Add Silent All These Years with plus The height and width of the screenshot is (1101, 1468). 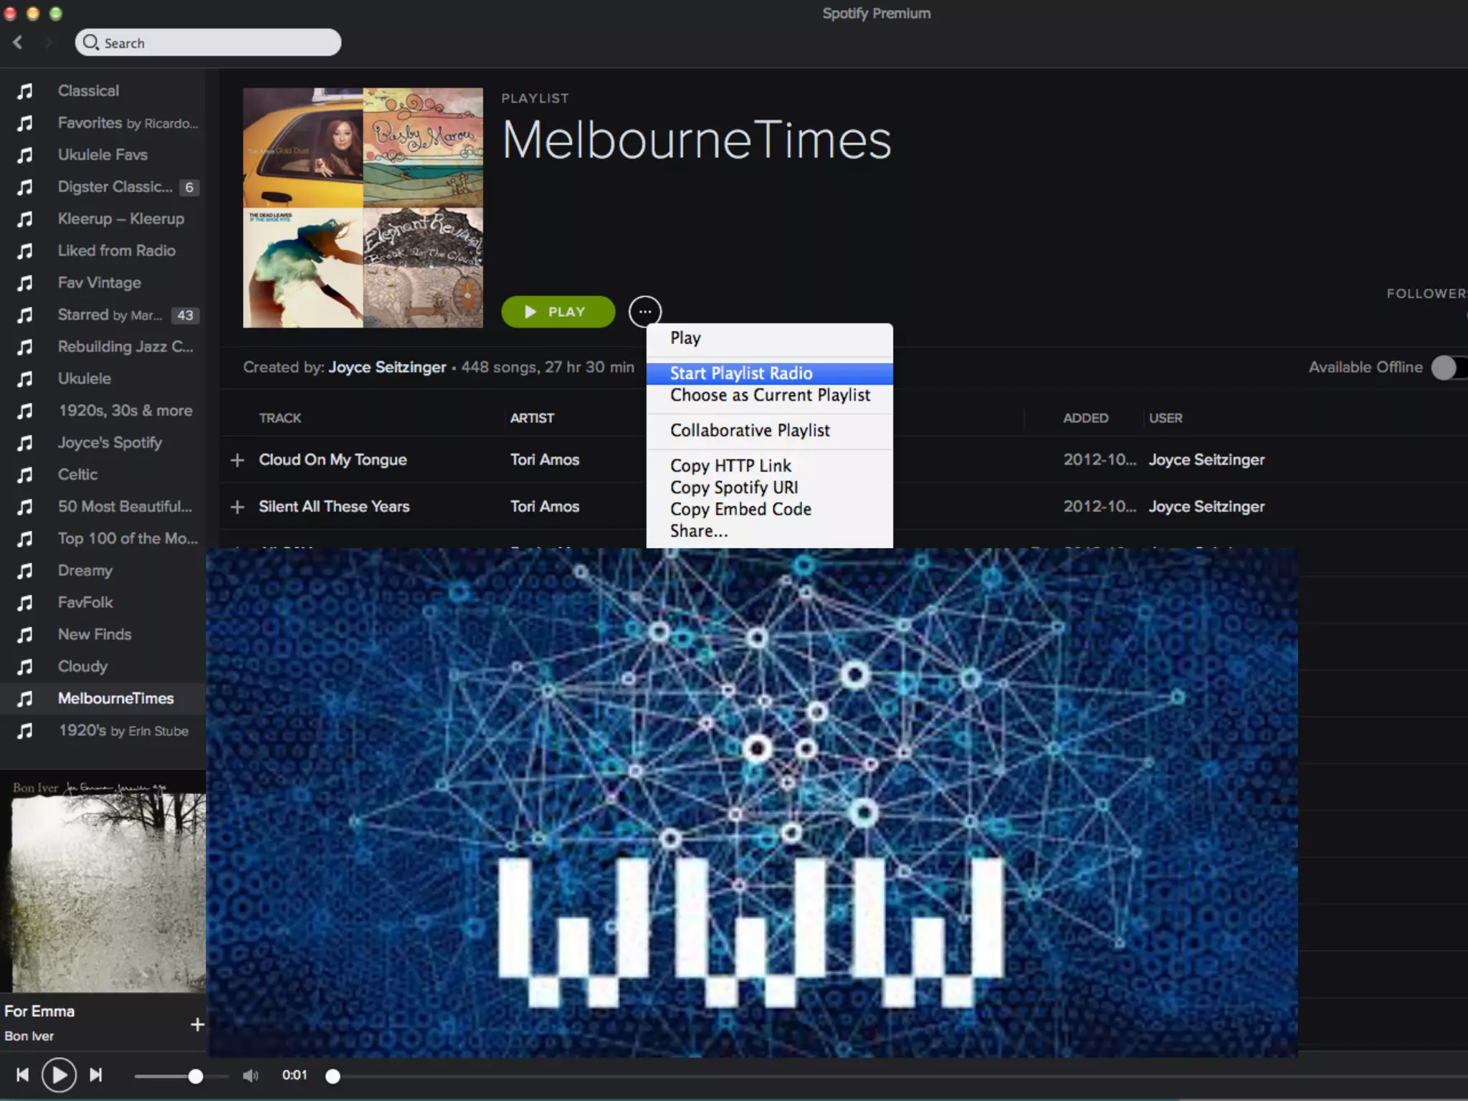(x=237, y=507)
